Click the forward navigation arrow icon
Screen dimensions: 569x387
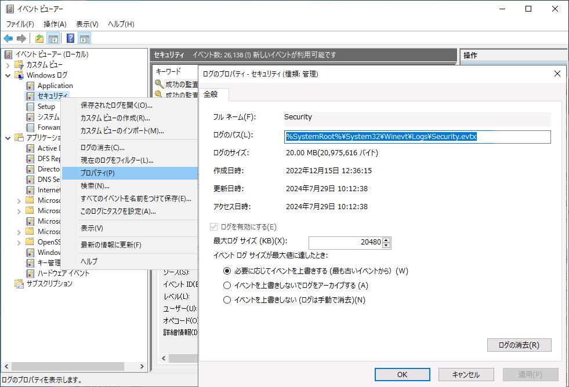click(21, 38)
